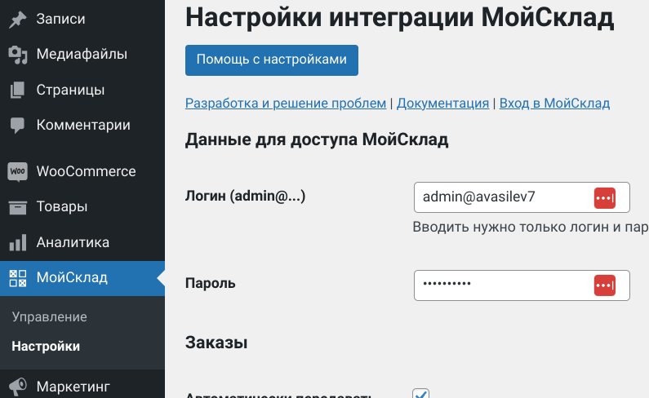
Task: Click the Товары archive box icon
Action: (x=17, y=207)
